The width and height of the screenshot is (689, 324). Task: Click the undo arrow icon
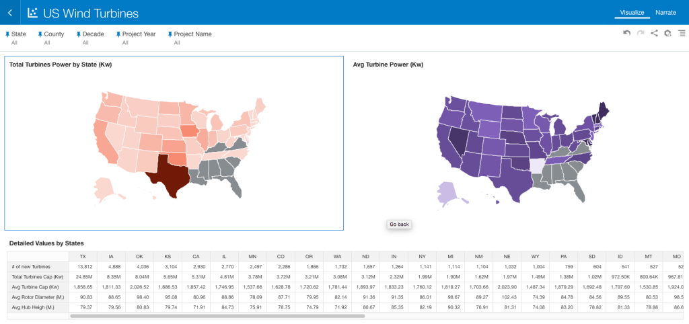pyautogui.click(x=627, y=33)
